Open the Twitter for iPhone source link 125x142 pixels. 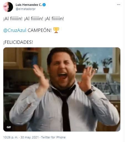point(53,137)
